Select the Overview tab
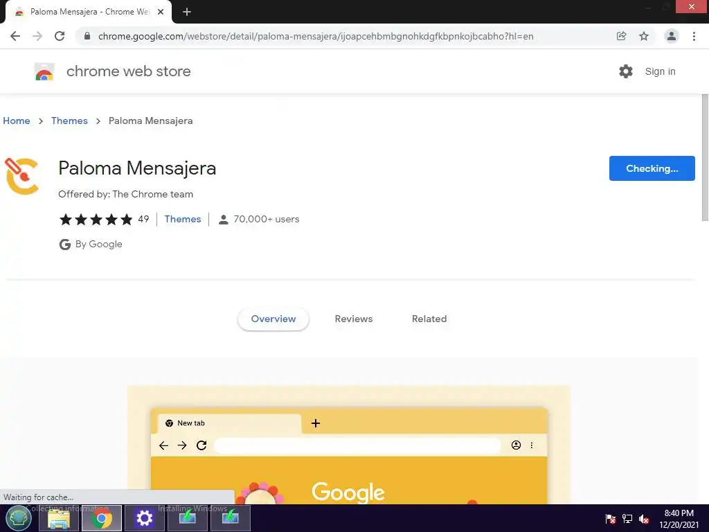Screen dimensions: 709x532 (x=273, y=319)
